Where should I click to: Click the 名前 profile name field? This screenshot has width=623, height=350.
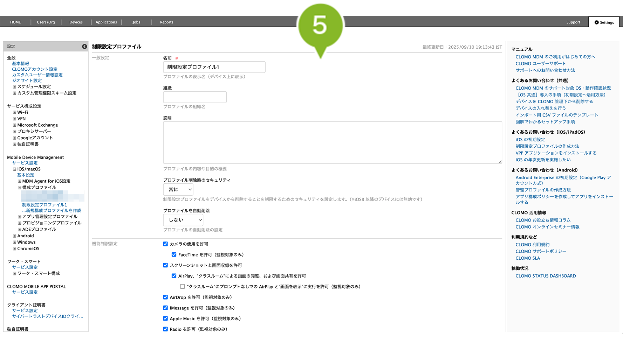point(214,67)
